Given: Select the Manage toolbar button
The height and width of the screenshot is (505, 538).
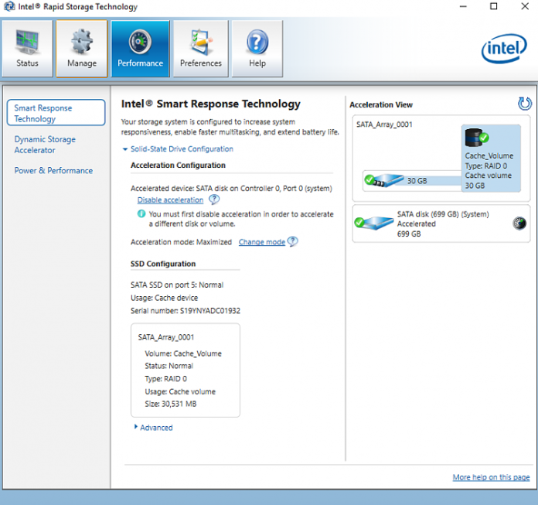Looking at the screenshot, I should [81, 49].
